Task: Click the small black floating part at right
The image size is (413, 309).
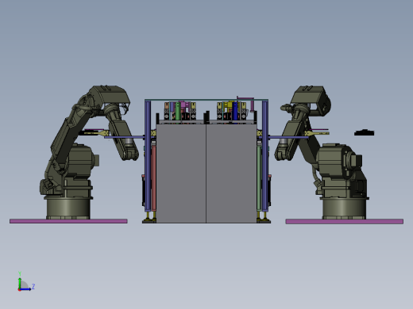Action: click(365, 132)
